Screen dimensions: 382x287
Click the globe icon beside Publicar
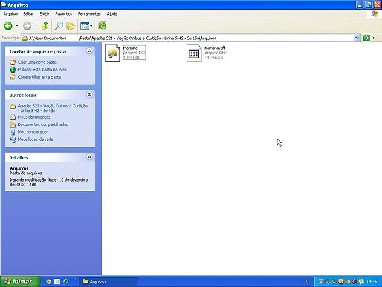pos(13,70)
